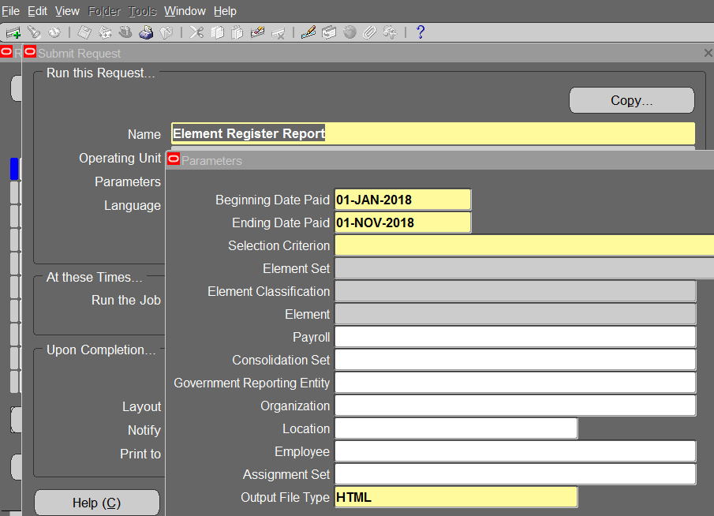Click the Save diskette toolbar icon
714x516 pixels.
point(84,32)
